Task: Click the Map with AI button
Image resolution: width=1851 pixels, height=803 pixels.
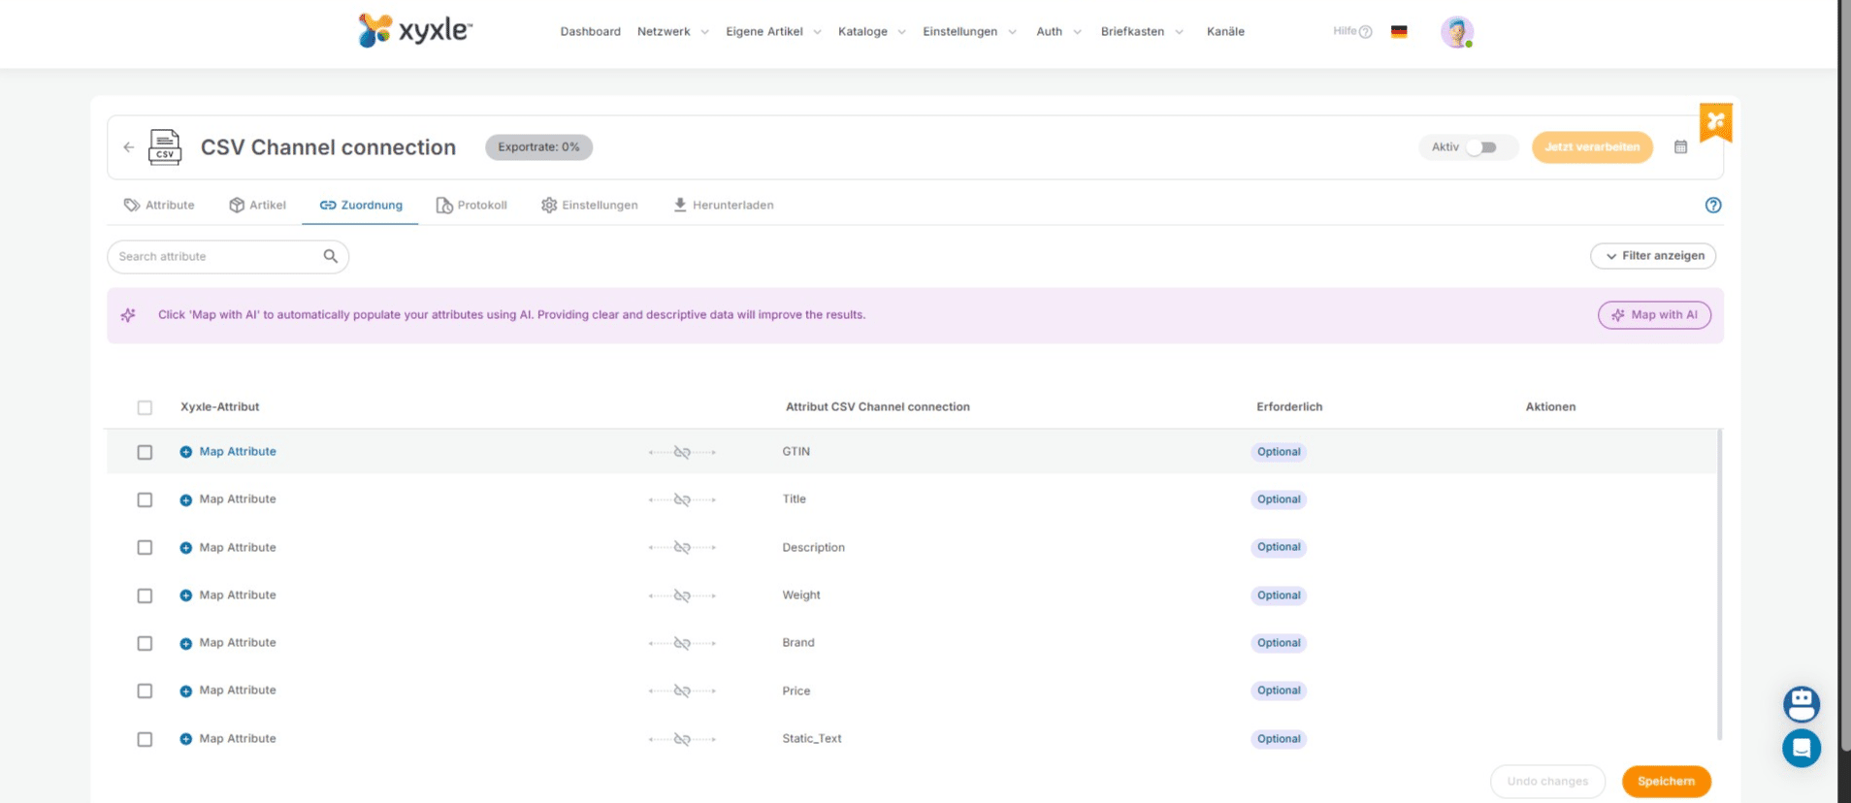Action: click(1654, 315)
